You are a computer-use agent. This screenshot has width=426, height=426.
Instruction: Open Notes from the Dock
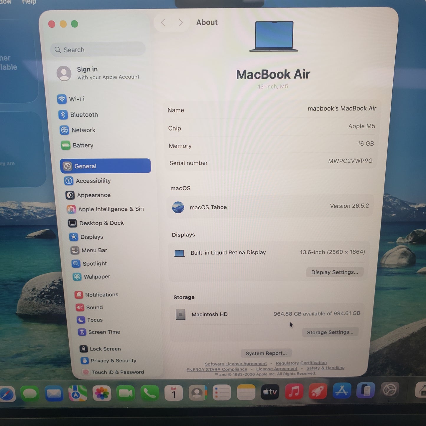(246, 392)
